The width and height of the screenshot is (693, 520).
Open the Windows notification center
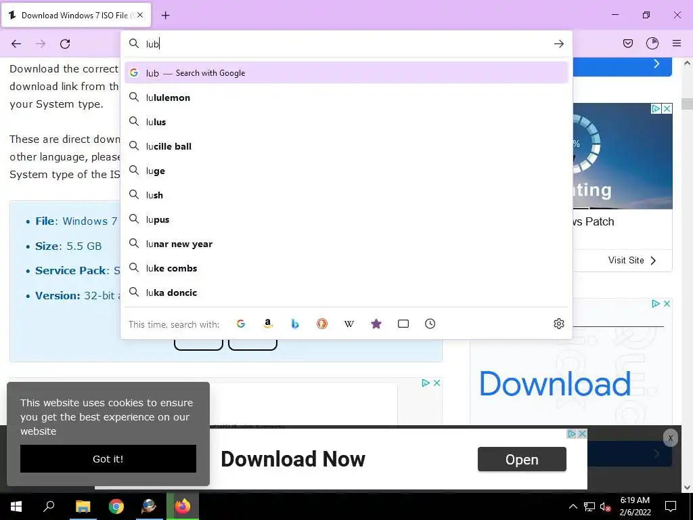[x=671, y=506]
